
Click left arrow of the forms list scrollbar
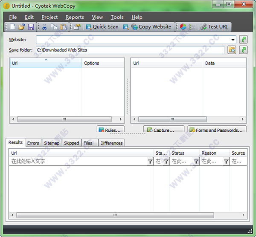(134, 119)
